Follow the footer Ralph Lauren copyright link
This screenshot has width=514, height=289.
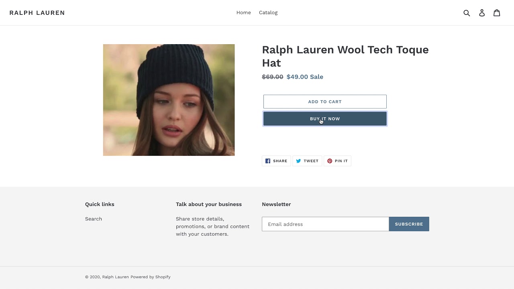[115, 277]
